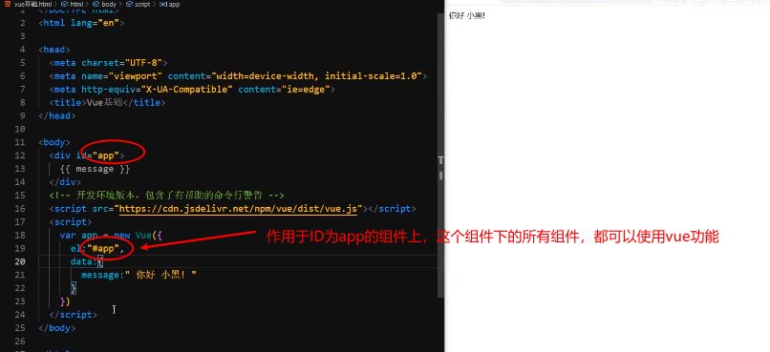Click the meta viewport line
This screenshot has width=770, height=352.
pyautogui.click(x=238, y=75)
